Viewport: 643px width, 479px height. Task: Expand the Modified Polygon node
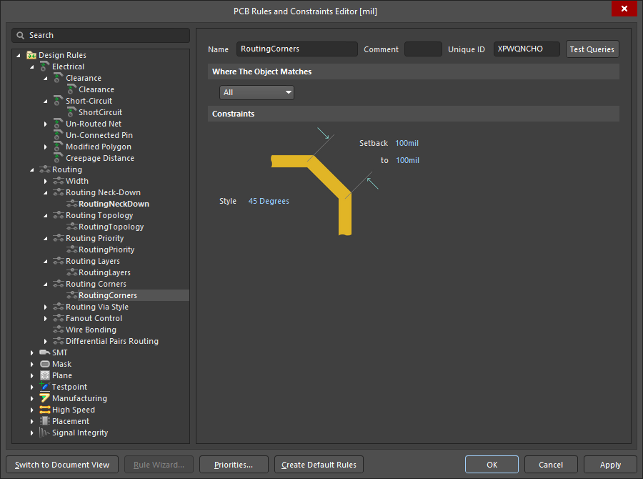pyautogui.click(x=46, y=147)
